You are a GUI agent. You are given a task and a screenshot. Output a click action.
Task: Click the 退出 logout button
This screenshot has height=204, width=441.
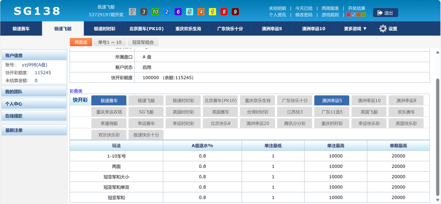[385, 13]
